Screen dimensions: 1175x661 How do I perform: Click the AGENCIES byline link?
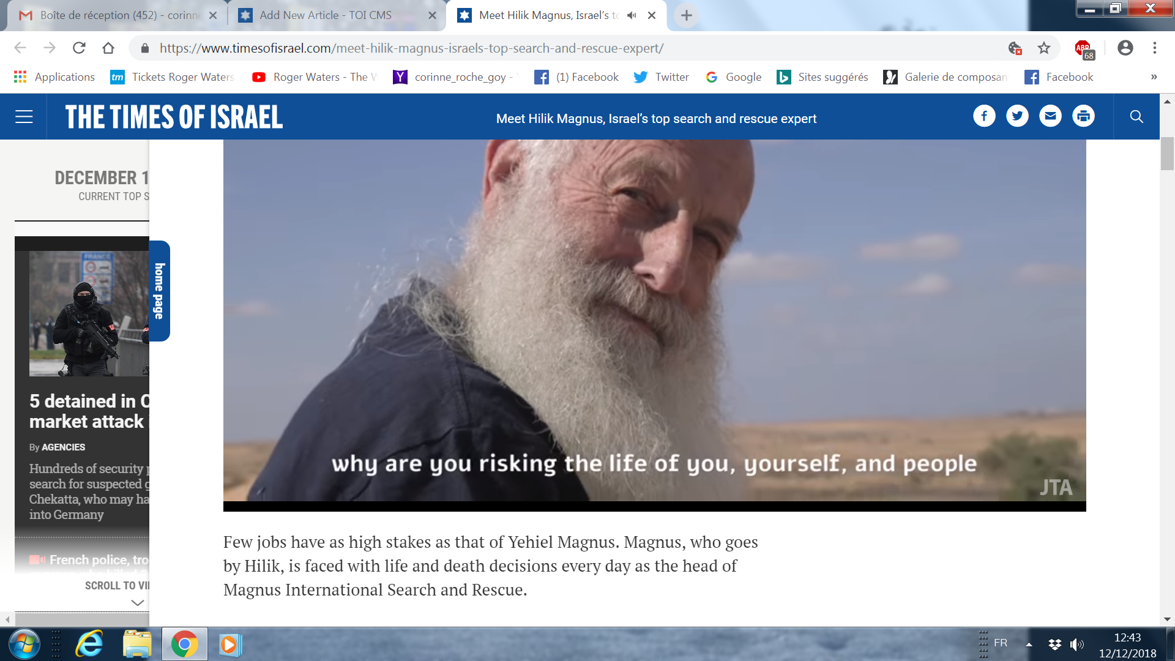63,447
